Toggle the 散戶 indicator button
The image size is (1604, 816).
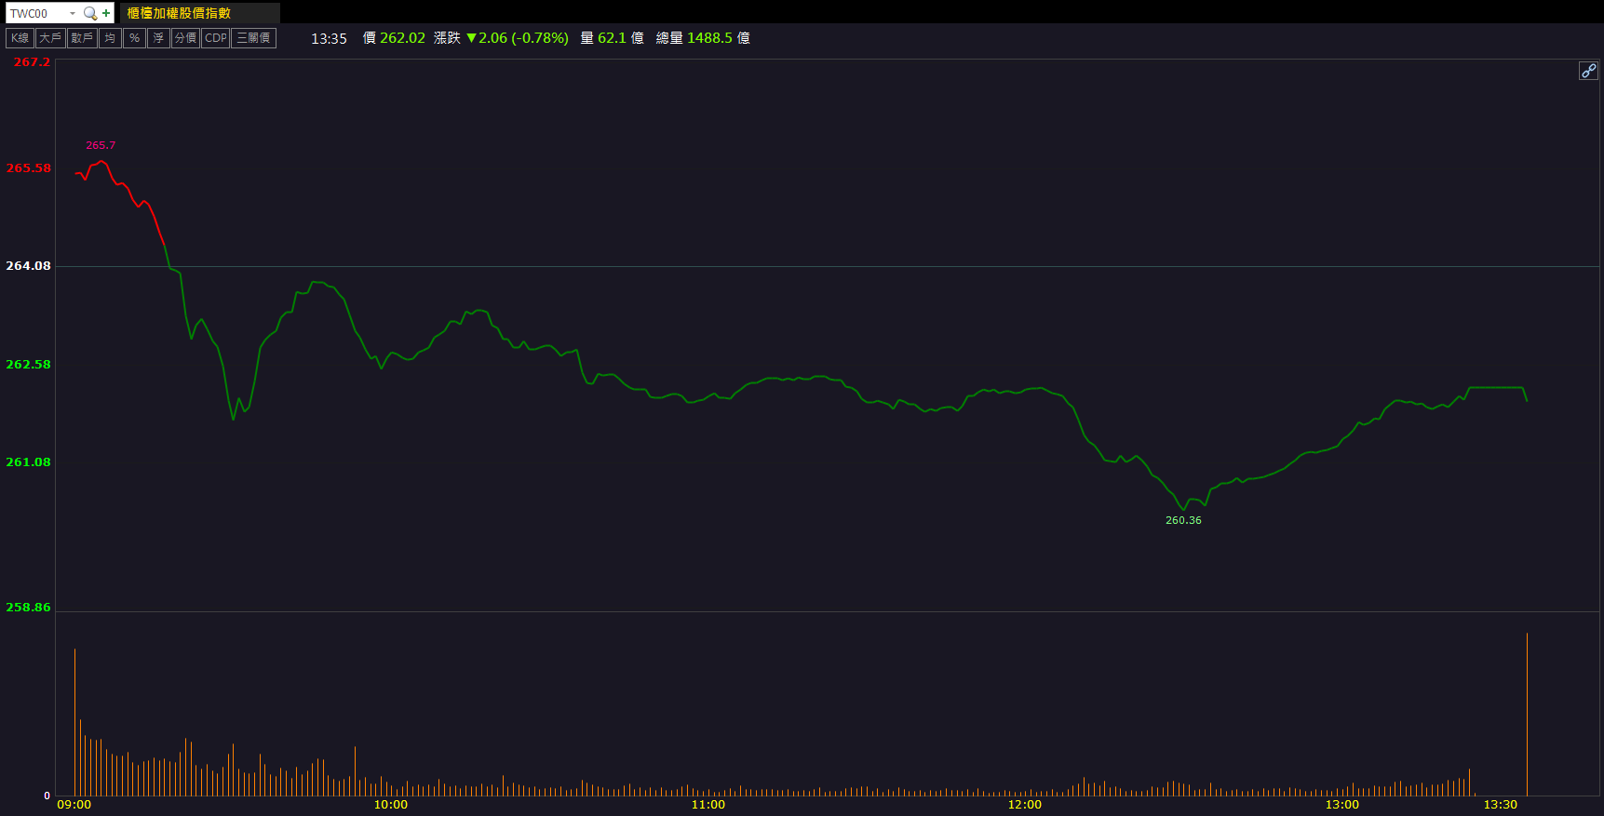pyautogui.click(x=82, y=38)
